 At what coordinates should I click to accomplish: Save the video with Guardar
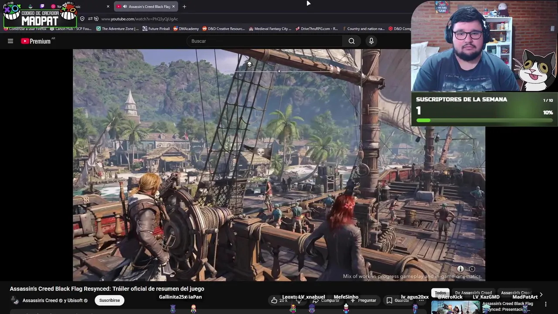coord(398,300)
